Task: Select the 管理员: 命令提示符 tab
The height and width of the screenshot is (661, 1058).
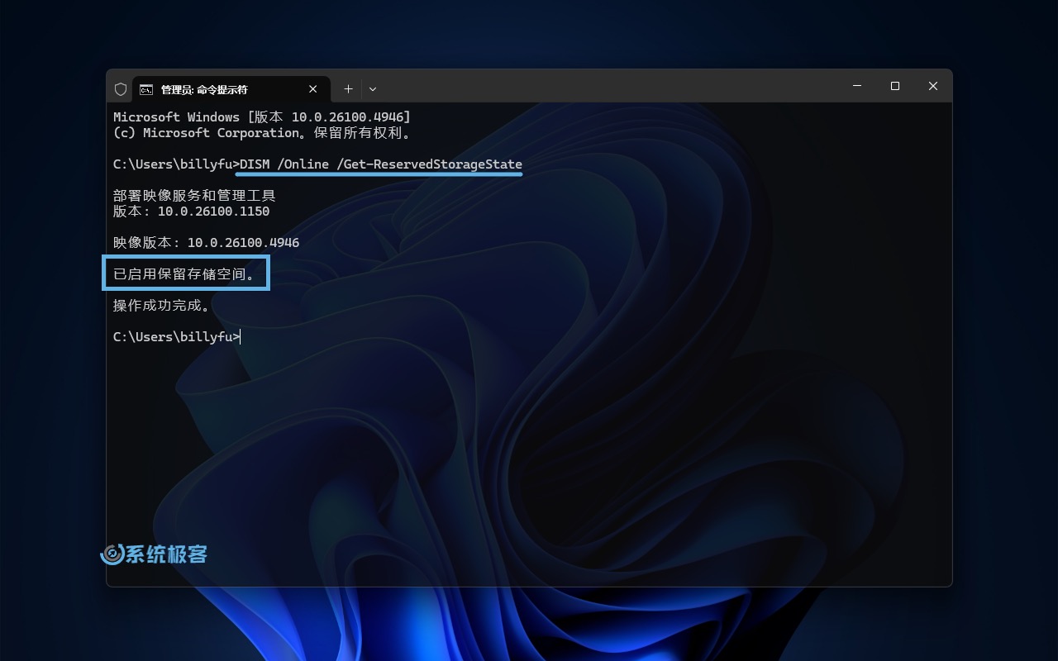Action: click(x=231, y=89)
